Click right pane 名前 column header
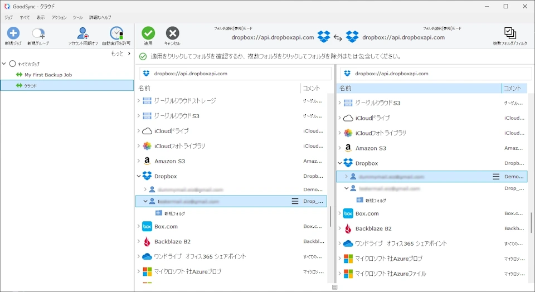 tap(419, 89)
